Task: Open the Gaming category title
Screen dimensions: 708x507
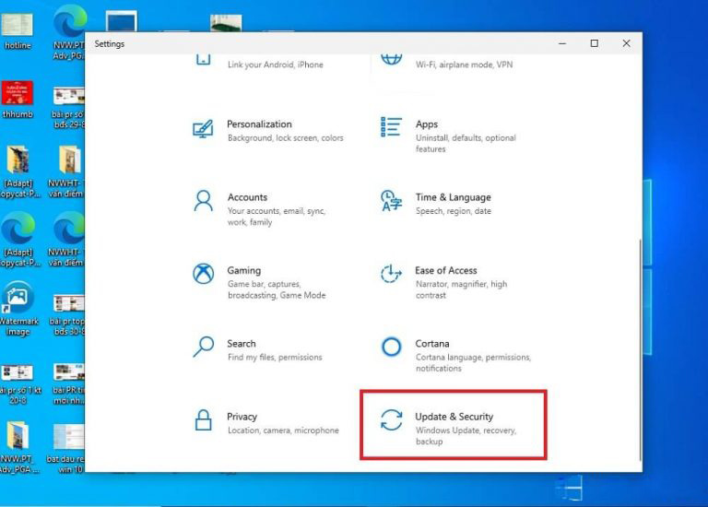Action: click(243, 270)
